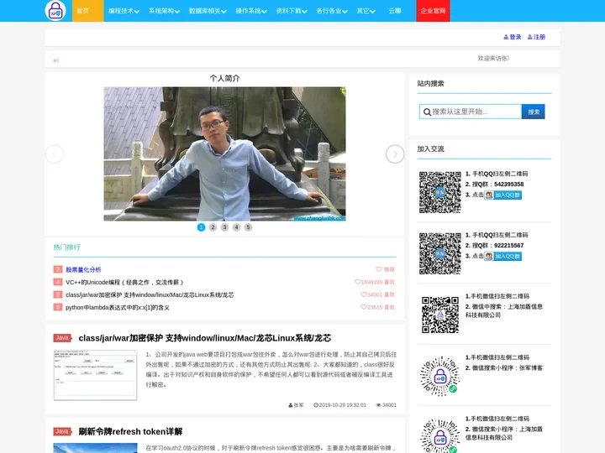Screen dimensions: 605x453
Task: Click the padlock site logo
Action: pos(55,10)
